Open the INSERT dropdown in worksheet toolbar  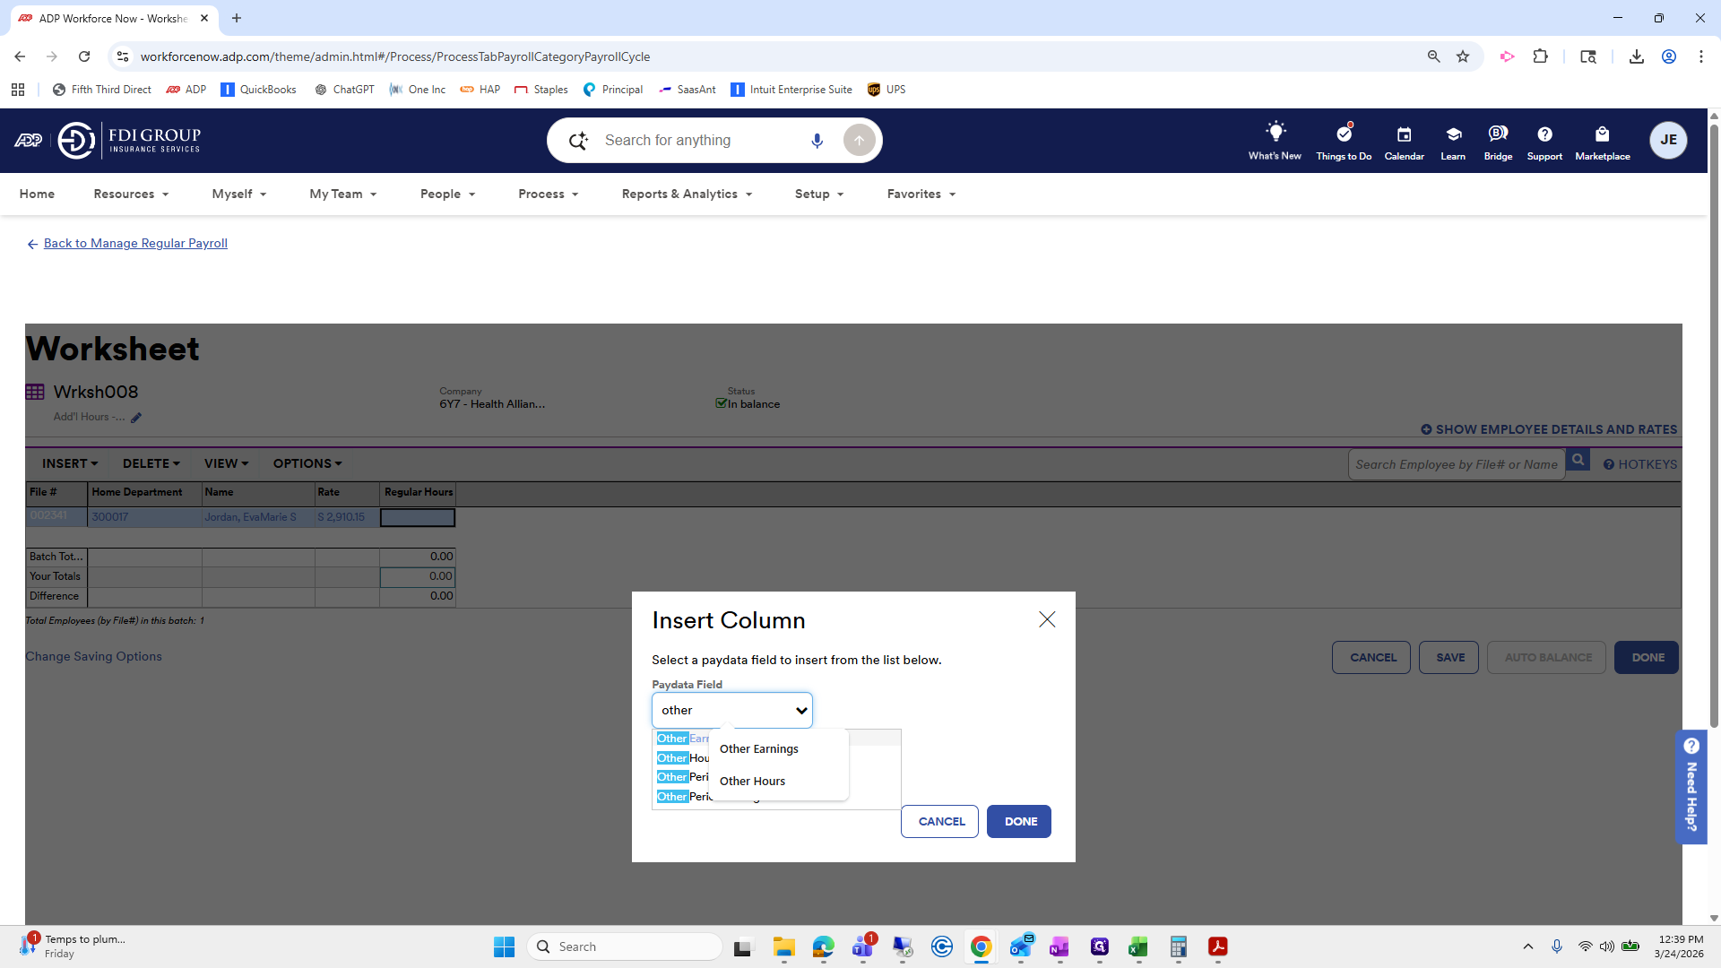coord(70,463)
